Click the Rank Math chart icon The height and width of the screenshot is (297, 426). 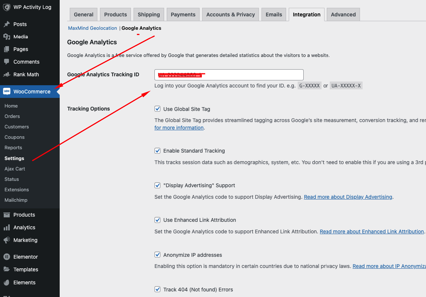[x=7, y=74]
